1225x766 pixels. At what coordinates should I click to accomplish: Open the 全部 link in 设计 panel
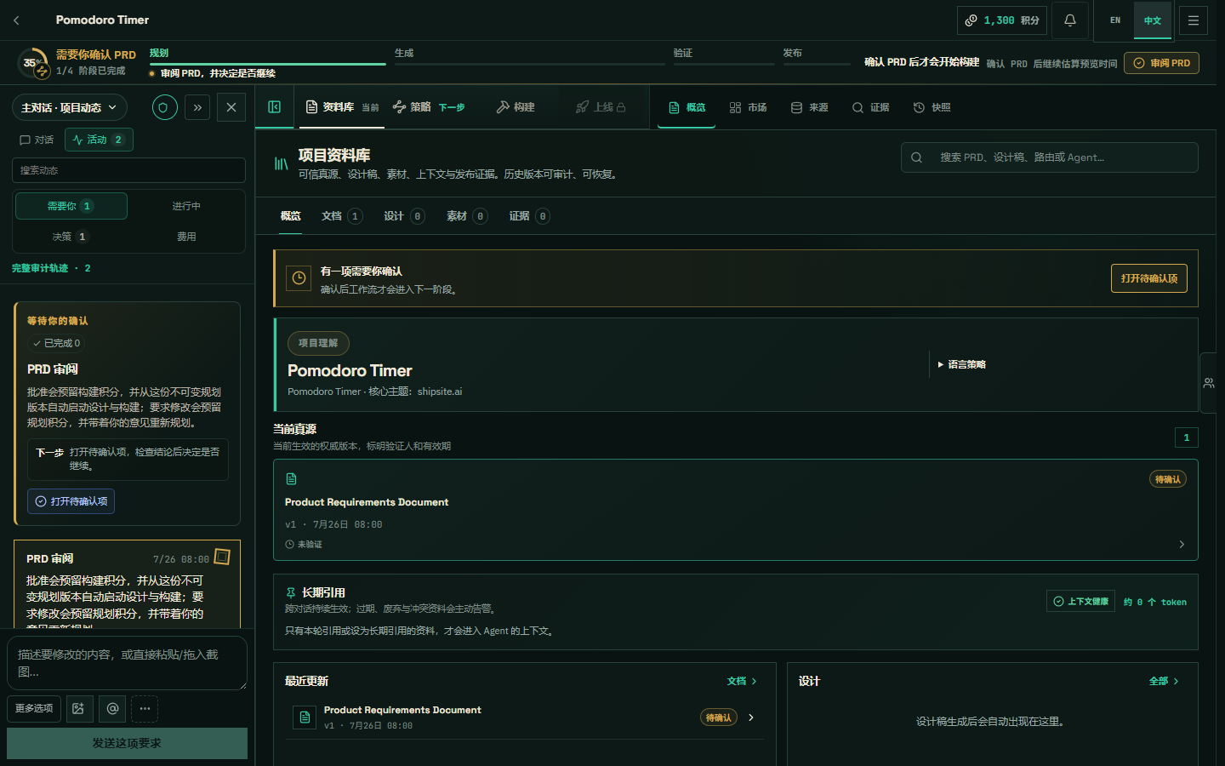coord(1164,681)
